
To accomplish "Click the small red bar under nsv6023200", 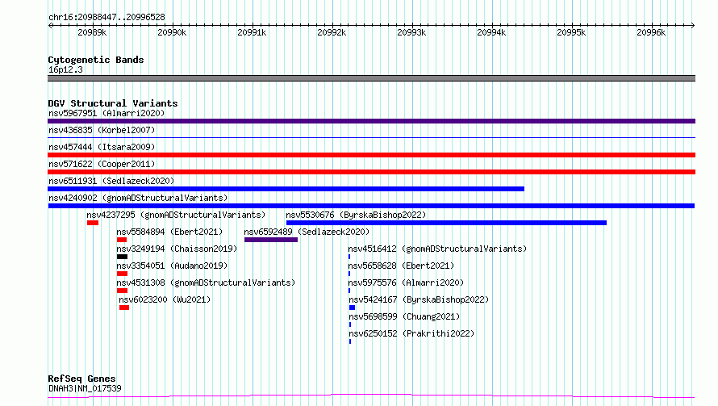I will point(124,308).
